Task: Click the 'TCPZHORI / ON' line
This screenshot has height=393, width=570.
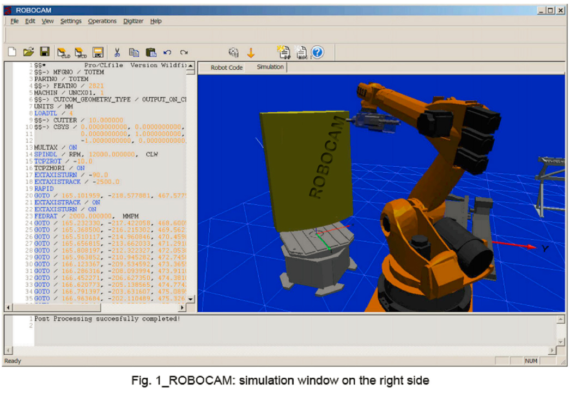Action: 59,168
